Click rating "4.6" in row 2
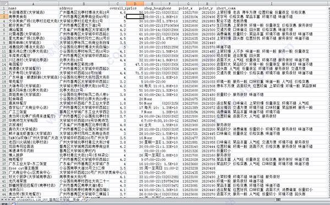330x205 pixels. 118,13
